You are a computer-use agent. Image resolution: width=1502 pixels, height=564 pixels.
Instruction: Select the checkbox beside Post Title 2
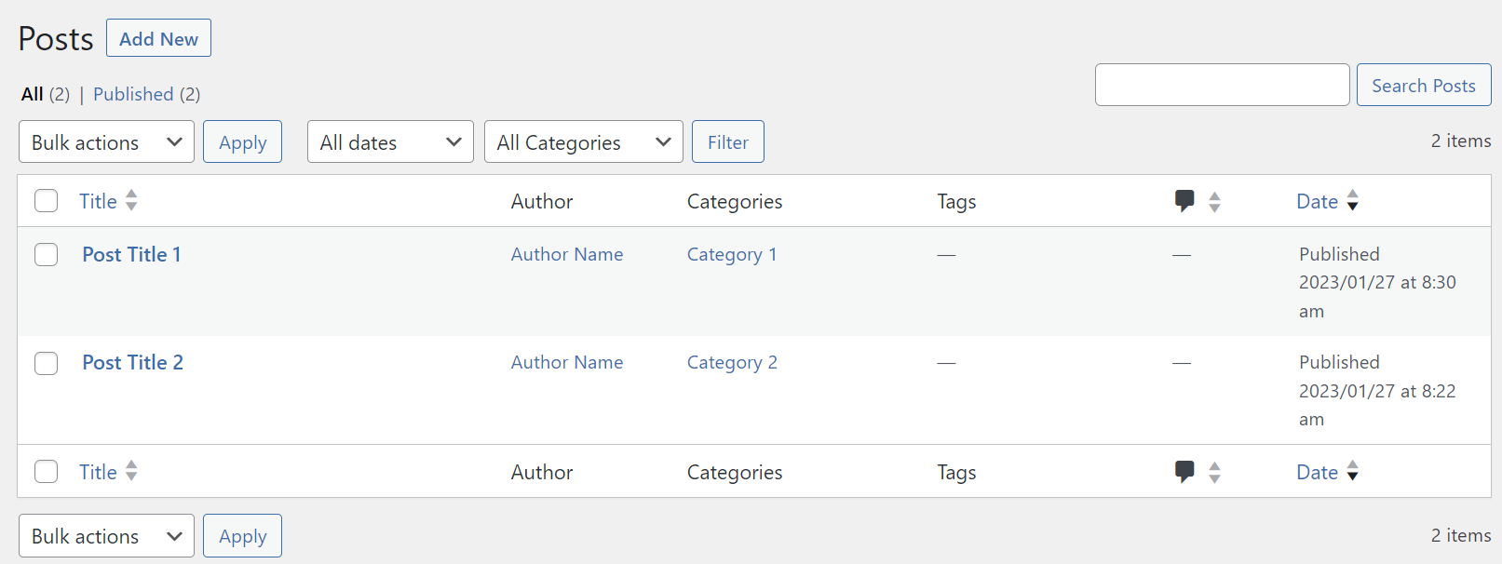coord(47,363)
